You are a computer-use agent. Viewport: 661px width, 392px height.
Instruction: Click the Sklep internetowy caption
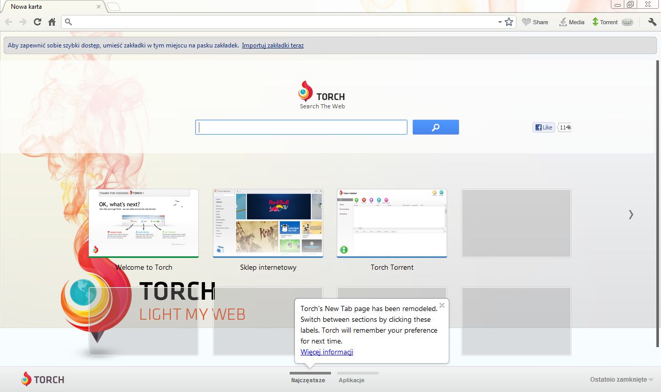click(x=268, y=267)
